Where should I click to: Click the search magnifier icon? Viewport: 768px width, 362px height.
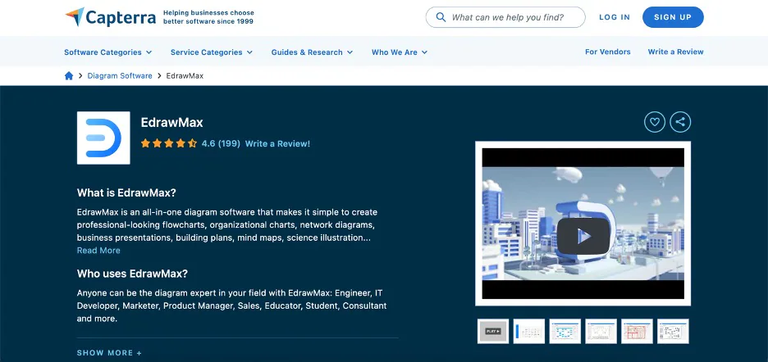click(x=441, y=18)
